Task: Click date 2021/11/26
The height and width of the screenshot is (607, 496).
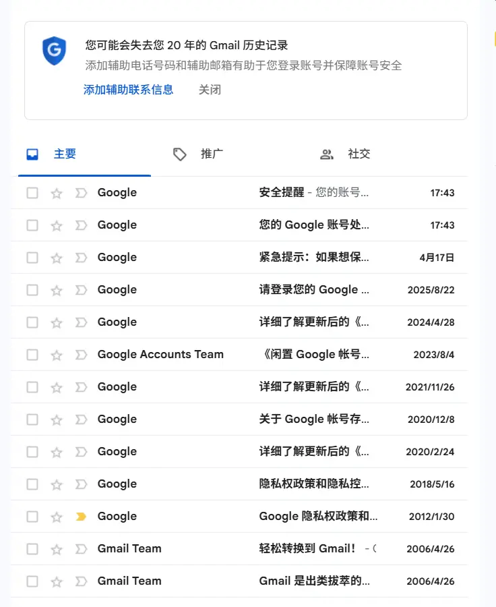Action: 430,387
